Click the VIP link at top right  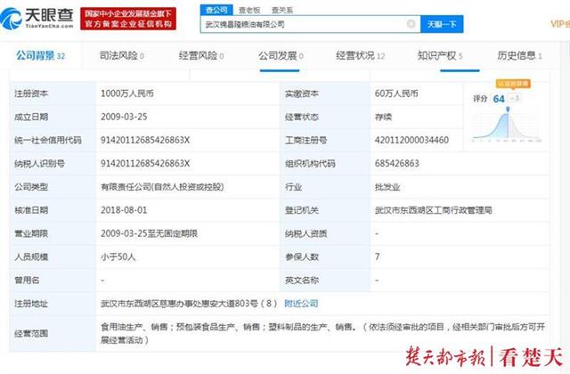(x=560, y=24)
